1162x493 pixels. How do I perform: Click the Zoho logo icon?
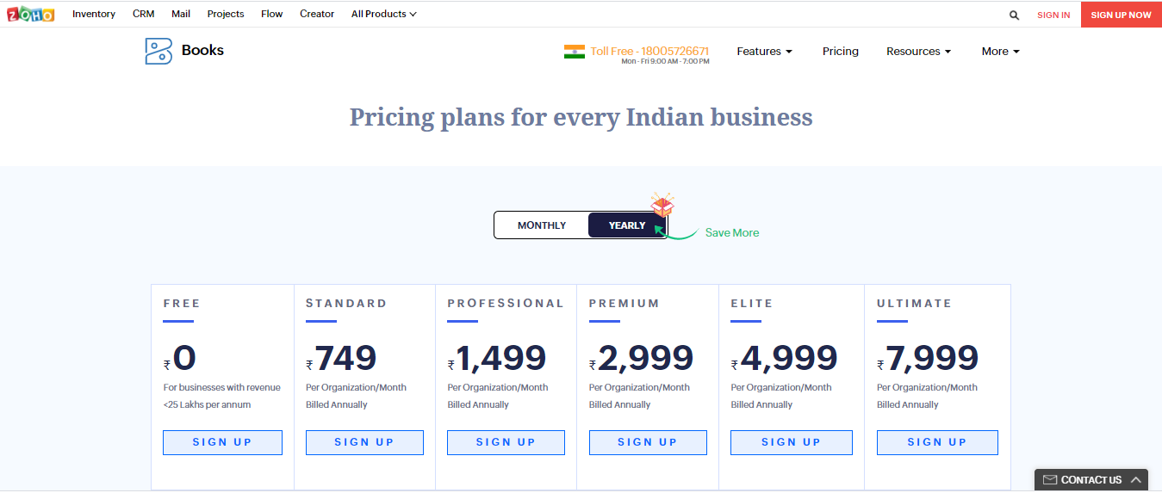click(30, 14)
